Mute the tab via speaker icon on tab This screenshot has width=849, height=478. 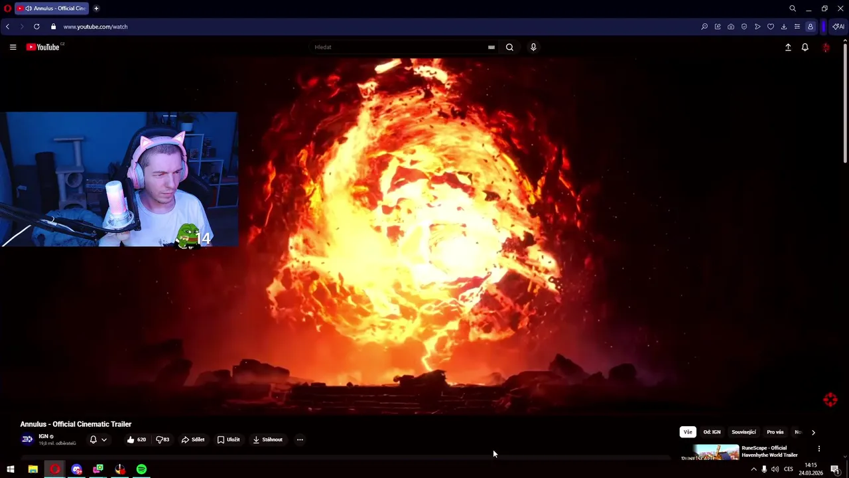pyautogui.click(x=29, y=9)
